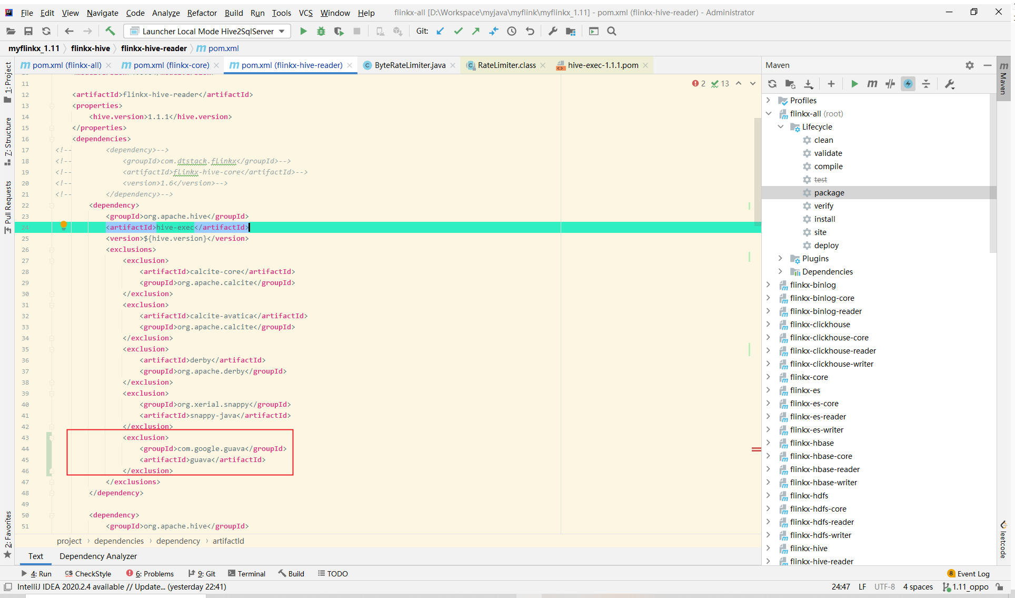Image resolution: width=1015 pixels, height=598 pixels.
Task: Synchronize files with the refresh icon
Action: [46, 31]
